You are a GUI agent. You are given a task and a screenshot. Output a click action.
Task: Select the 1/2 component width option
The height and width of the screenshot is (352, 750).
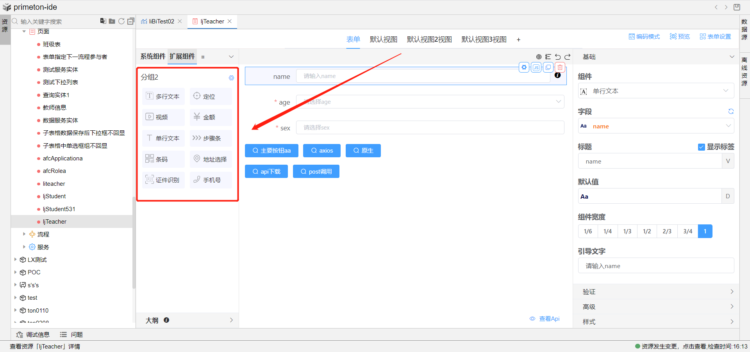[x=647, y=231]
